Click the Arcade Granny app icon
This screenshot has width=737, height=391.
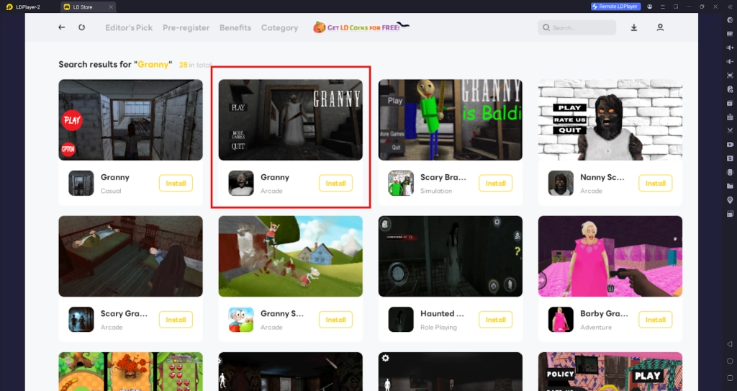241,183
